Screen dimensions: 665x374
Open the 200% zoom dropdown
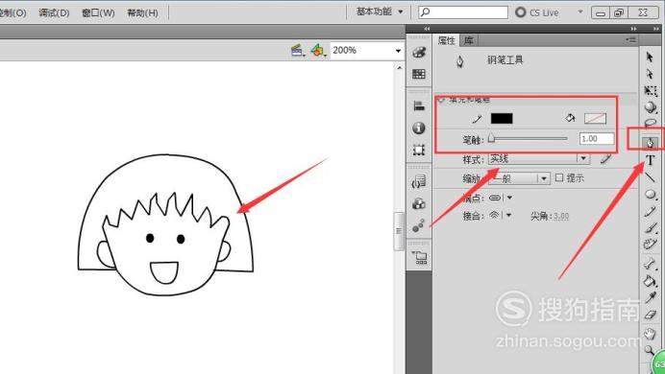point(366,50)
